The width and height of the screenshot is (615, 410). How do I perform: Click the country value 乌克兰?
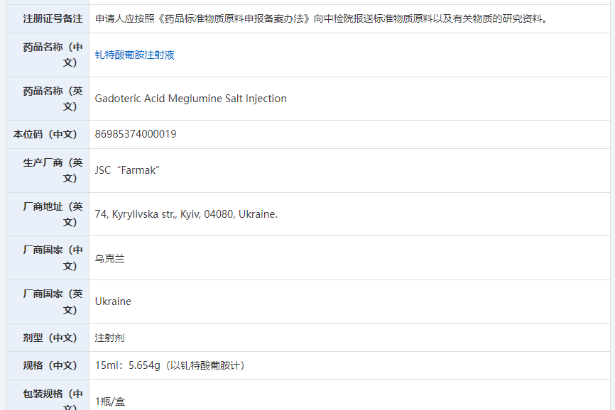[x=109, y=258]
